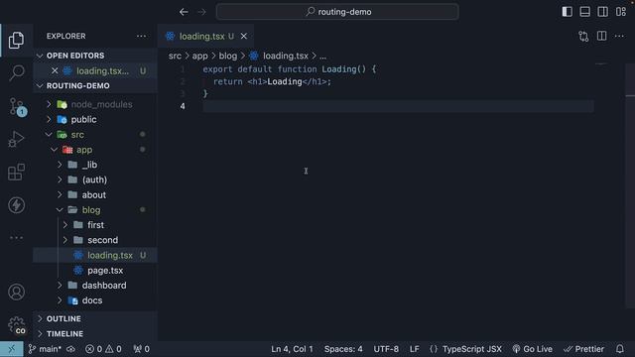Expand the Outline section
Image resolution: width=635 pixels, height=357 pixels.
click(x=95, y=319)
